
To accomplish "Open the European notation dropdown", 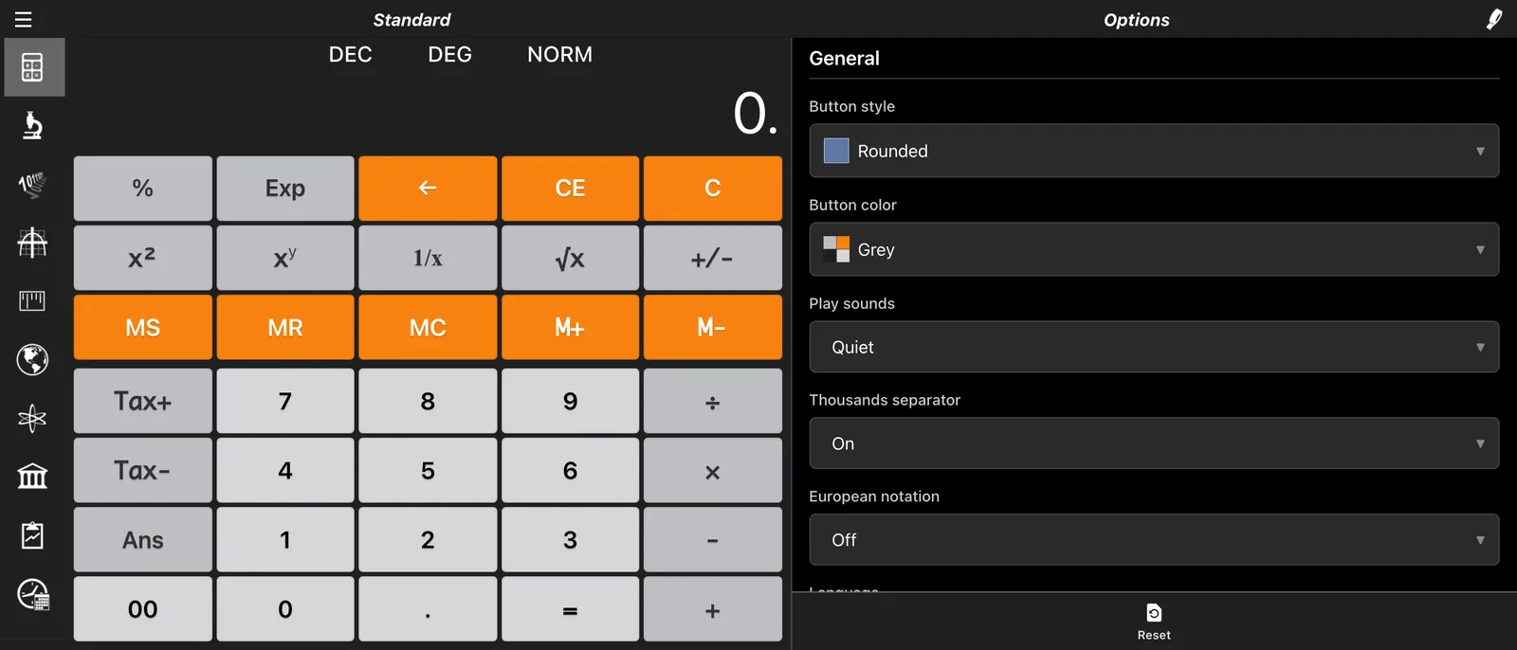I will (1154, 540).
